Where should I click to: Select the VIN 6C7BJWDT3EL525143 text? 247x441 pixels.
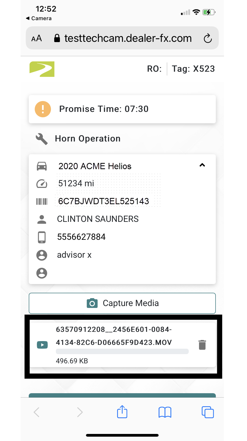coord(104,201)
